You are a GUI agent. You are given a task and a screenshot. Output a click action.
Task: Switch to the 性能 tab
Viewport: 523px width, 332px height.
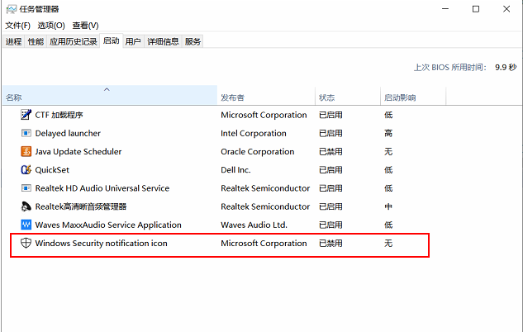tap(36, 41)
